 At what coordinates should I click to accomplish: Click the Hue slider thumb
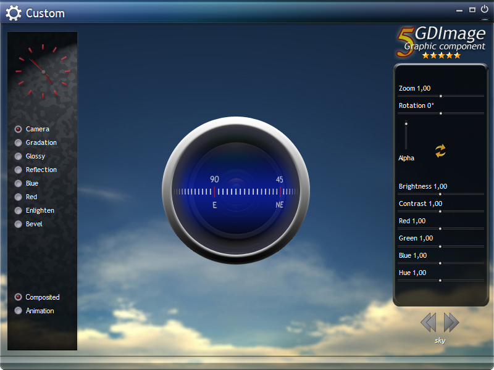(x=440, y=281)
